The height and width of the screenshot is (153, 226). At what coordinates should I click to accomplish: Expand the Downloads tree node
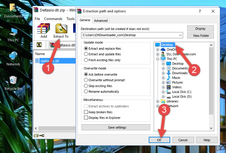click(x=163, y=73)
